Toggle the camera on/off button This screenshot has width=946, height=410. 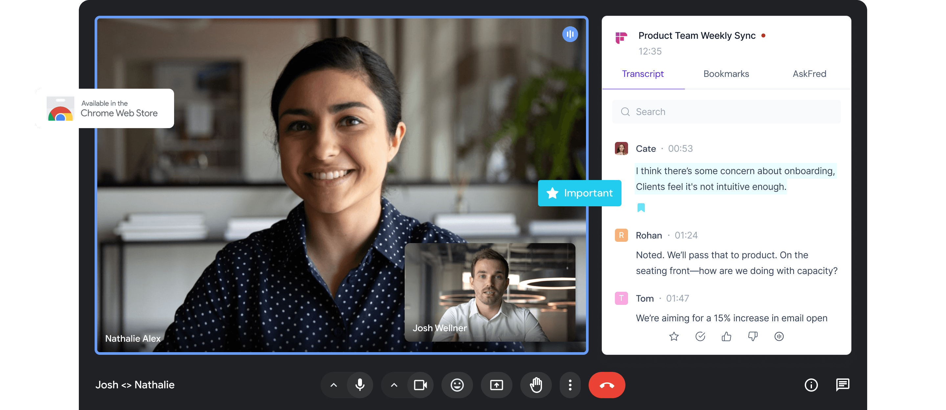(x=420, y=385)
